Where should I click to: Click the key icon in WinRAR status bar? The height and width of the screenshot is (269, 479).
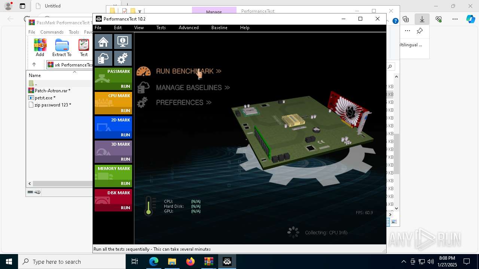[37, 192]
